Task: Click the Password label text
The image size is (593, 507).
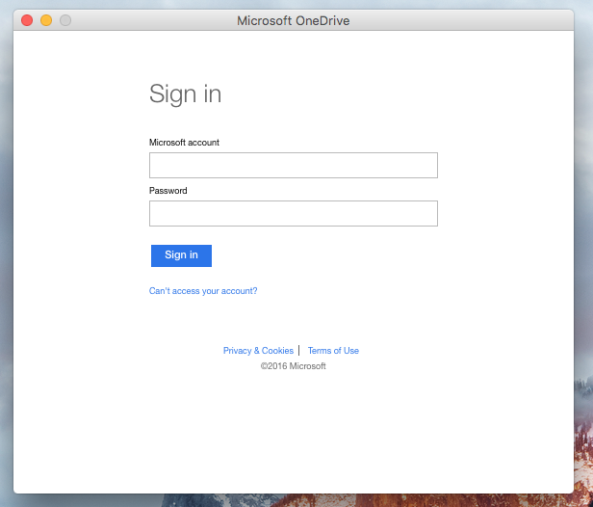Action: pos(168,191)
